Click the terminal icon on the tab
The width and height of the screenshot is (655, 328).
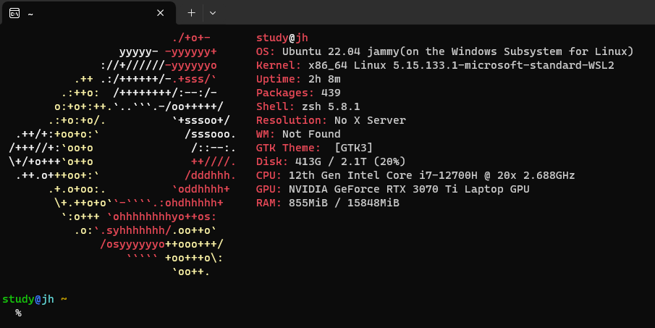click(14, 13)
